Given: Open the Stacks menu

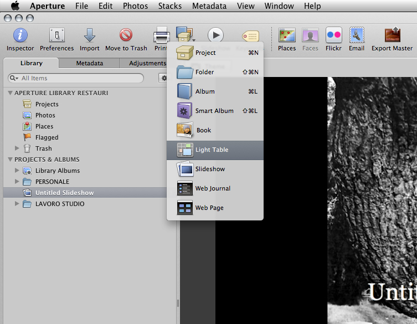Looking at the screenshot, I should pyautogui.click(x=170, y=6).
